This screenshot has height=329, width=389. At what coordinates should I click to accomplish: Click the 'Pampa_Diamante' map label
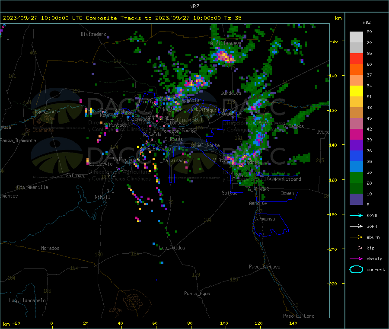tap(18, 141)
